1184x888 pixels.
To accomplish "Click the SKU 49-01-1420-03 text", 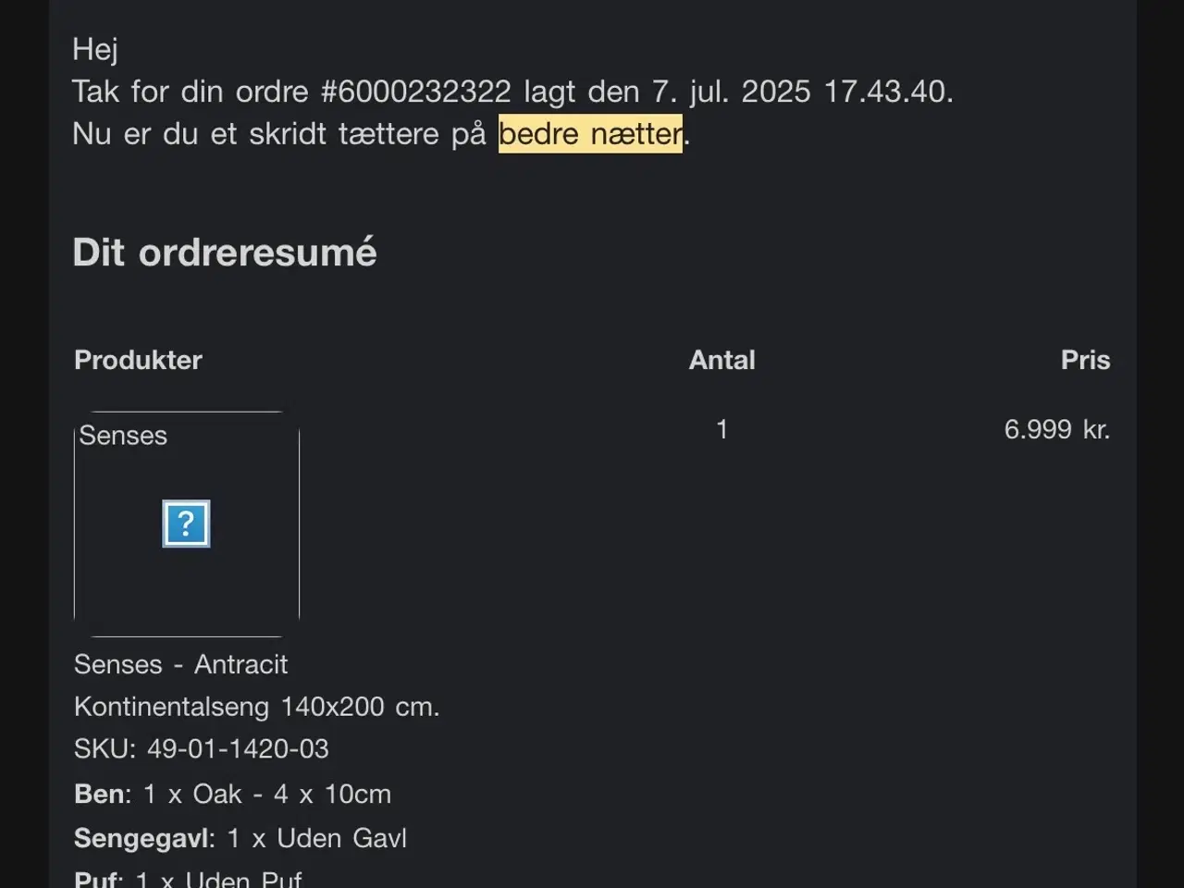I will [x=201, y=748].
